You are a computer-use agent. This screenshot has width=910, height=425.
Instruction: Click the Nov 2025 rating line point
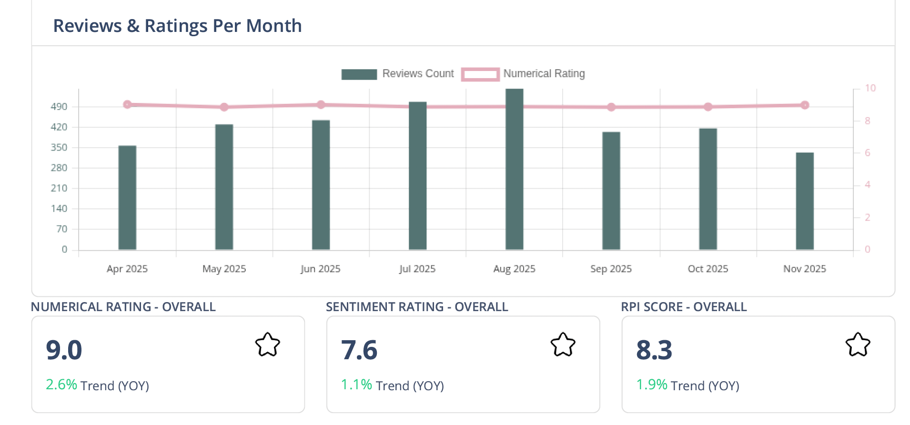pyautogui.click(x=804, y=105)
